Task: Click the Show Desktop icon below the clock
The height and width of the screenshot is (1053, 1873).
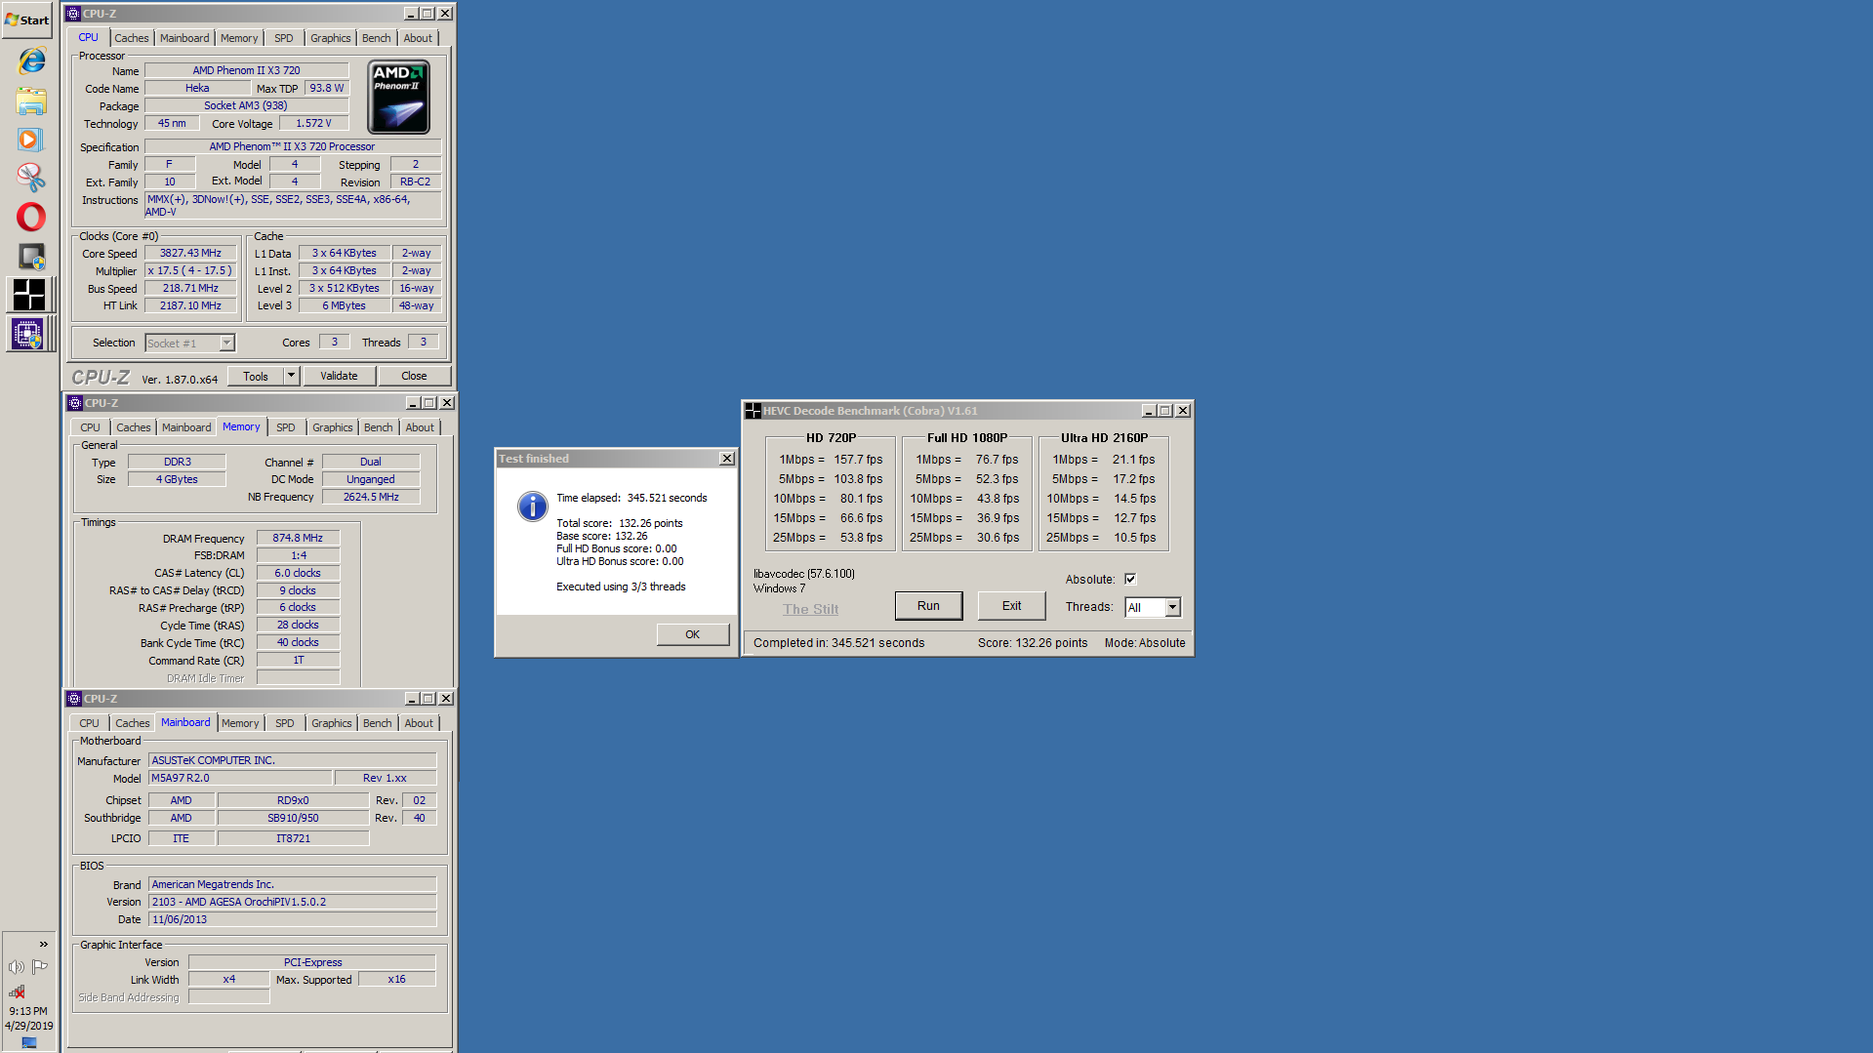Action: click(29, 1043)
